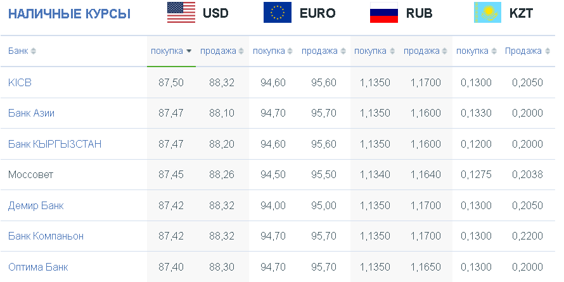Screen dimensions: 564x282
Task: Sort by RUB покупка column header
Action: pos(374,51)
